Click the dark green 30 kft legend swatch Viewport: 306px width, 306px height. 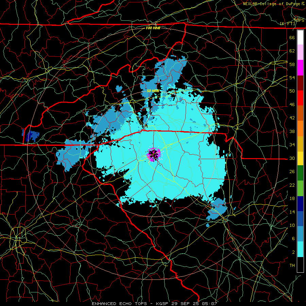pyautogui.click(x=300, y=173)
